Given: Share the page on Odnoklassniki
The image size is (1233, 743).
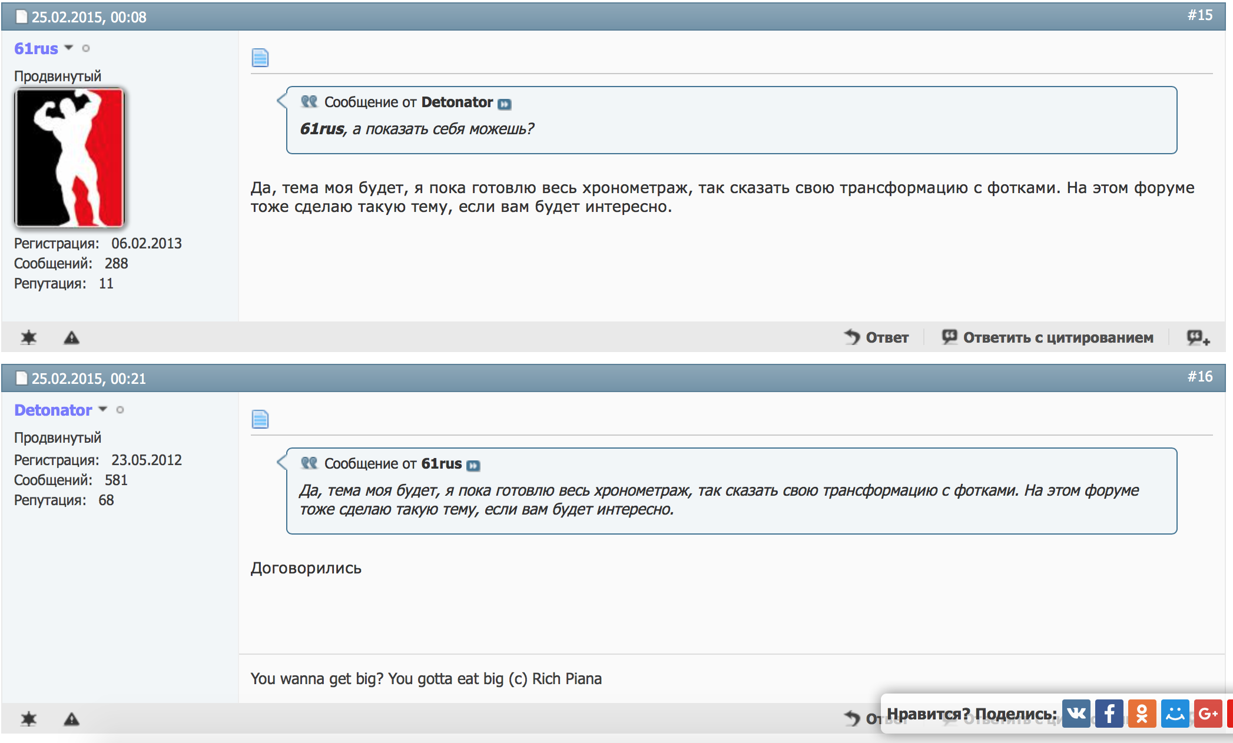Looking at the screenshot, I should [1142, 714].
